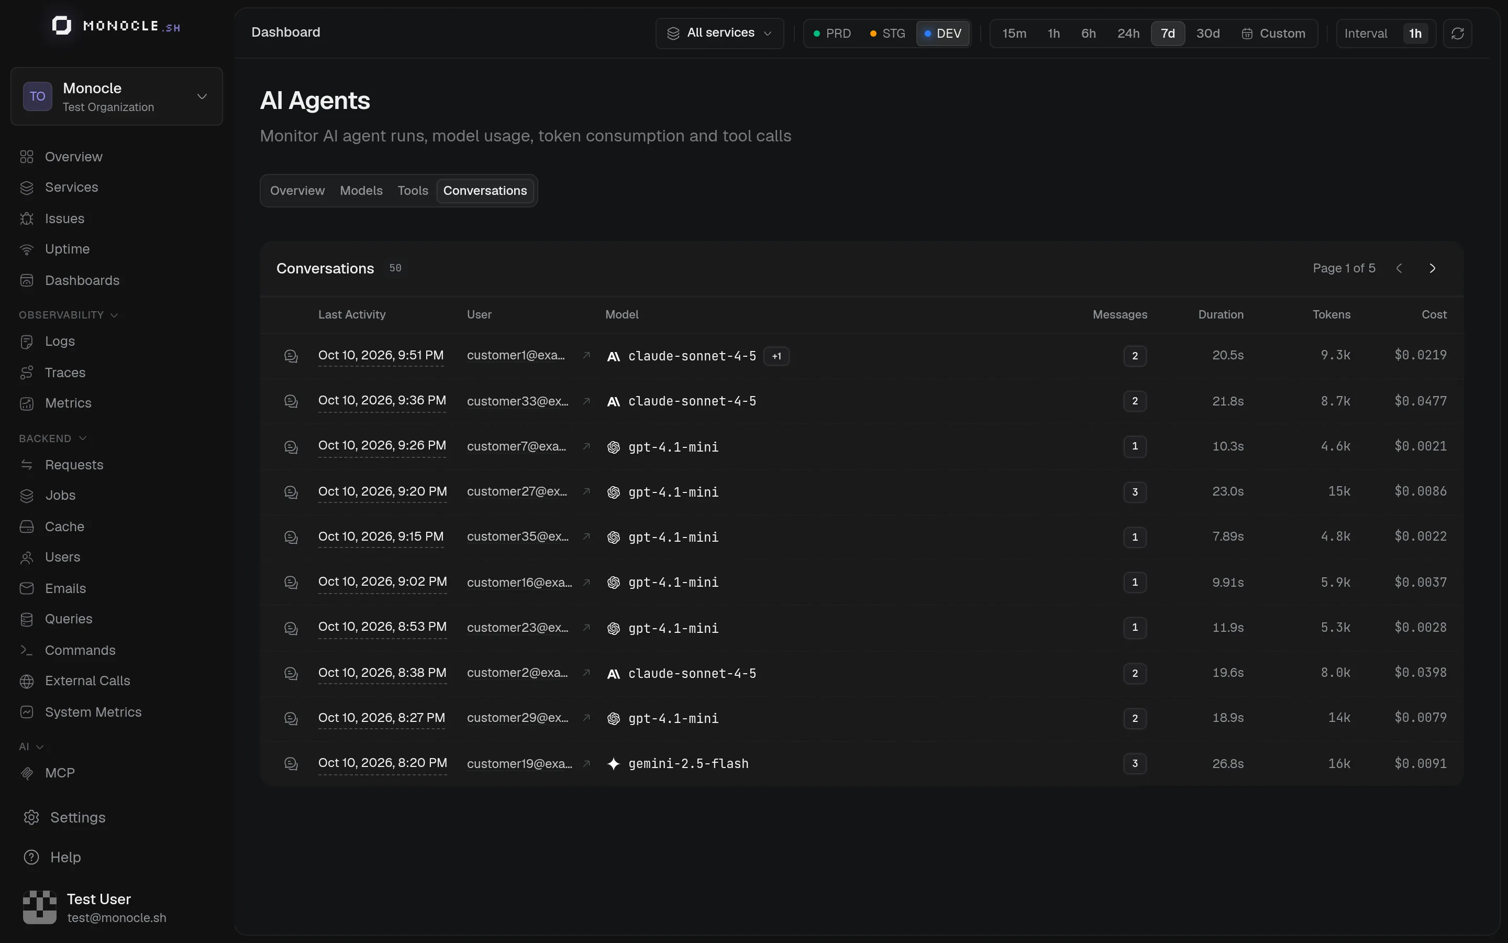Click the Test User avatar
This screenshot has height=943, width=1508.
point(39,907)
